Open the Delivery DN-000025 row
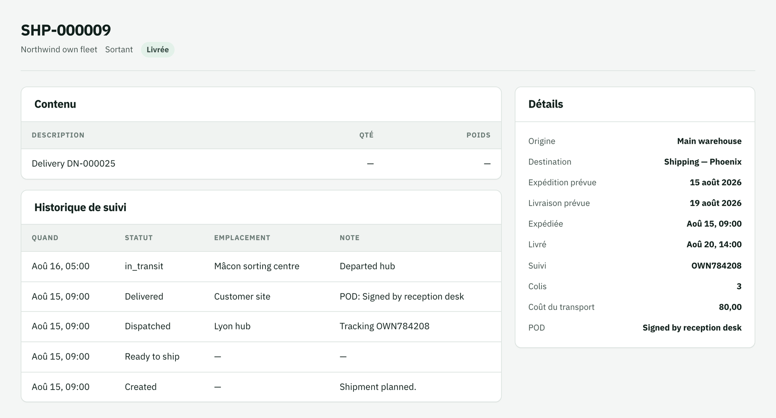The width and height of the screenshot is (776, 418). pos(261,164)
